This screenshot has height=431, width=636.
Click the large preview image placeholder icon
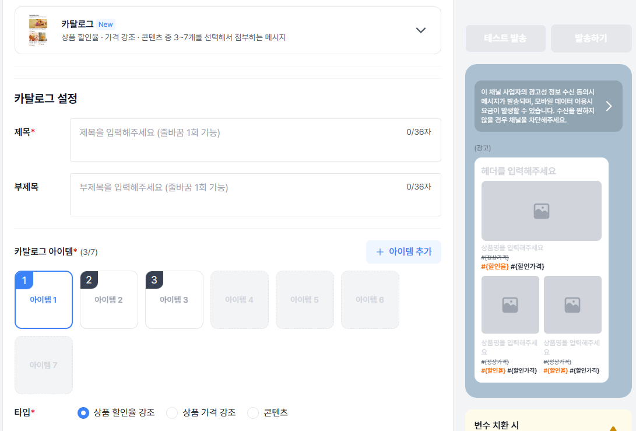pos(542,211)
